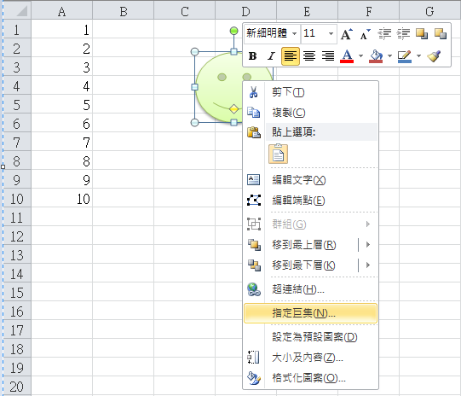Screen dimensions: 461x396
Task: Select column B header
Action: pos(124,11)
